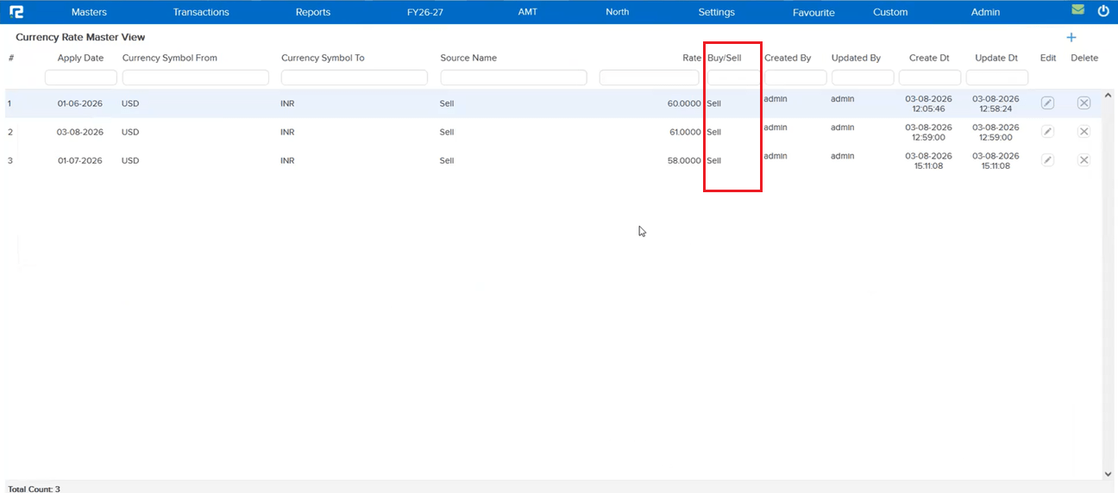Click the app logo icon in the top bar
This screenshot has height=493, width=1118.
click(16, 12)
